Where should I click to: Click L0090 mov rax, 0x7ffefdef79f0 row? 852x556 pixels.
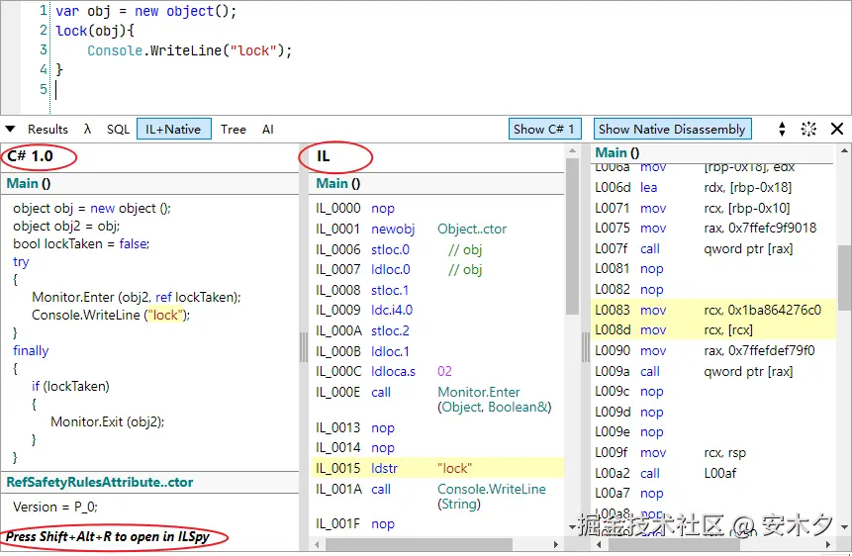coord(705,350)
